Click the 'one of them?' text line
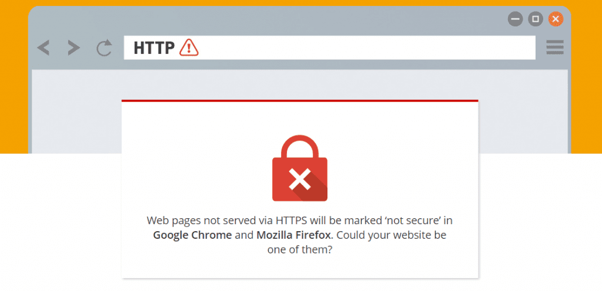The image size is (602, 291). coord(300,250)
